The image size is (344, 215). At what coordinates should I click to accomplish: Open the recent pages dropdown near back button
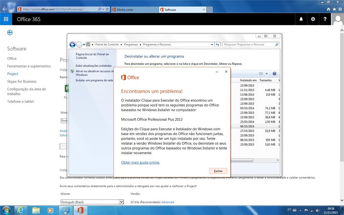[84, 45]
